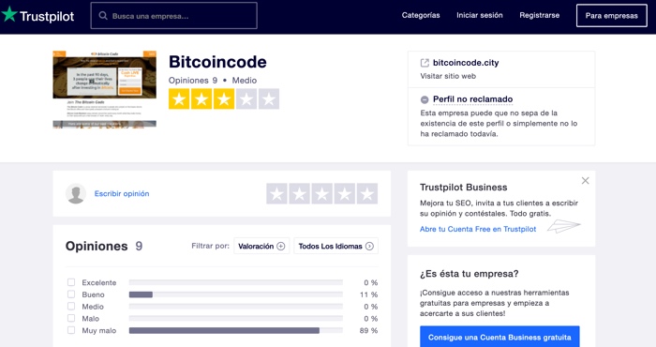Select the fifth star in write-review rating
Screen dimensions: 656x347
pyautogui.click(x=367, y=193)
